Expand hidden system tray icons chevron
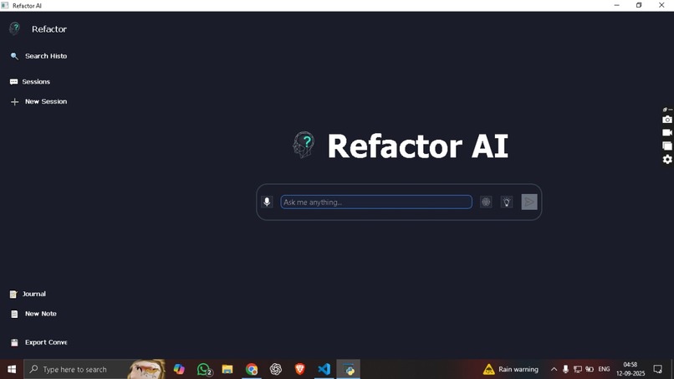 (554, 369)
